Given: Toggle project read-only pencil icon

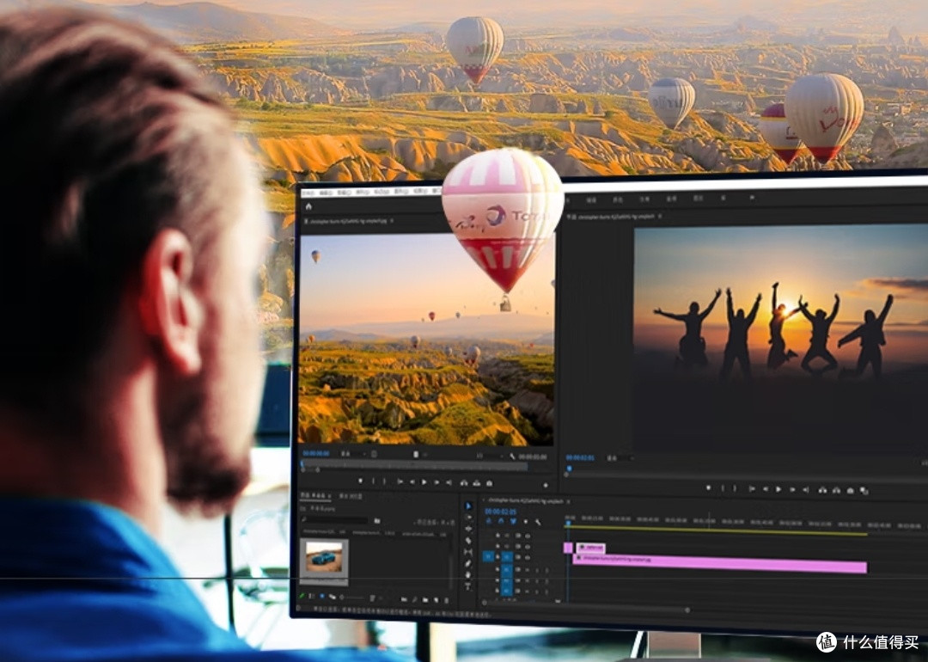Looking at the screenshot, I should click(302, 597).
